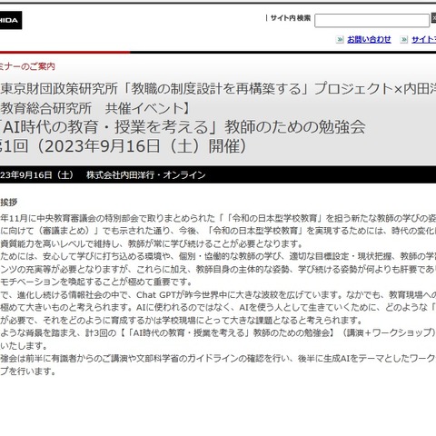
Task: Focus the site search input field
Action: pos(372,21)
